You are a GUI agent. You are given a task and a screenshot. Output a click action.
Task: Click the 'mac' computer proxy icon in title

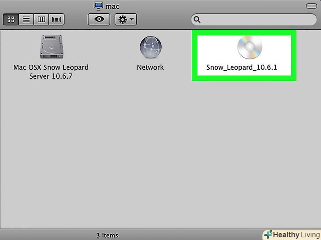(98, 6)
